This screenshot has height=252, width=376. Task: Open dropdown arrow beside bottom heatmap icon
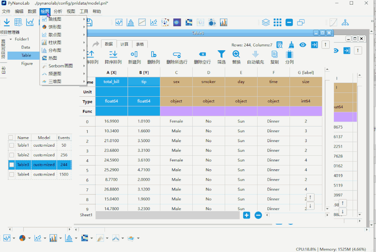(92, 238)
